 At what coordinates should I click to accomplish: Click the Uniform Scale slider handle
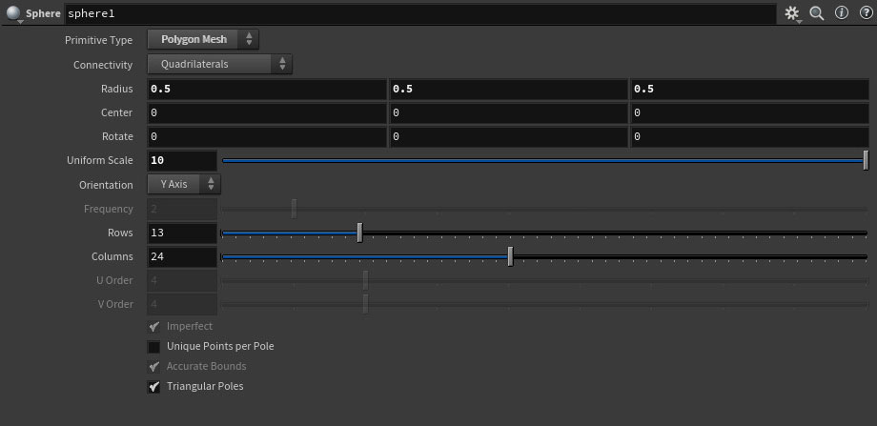(x=866, y=160)
